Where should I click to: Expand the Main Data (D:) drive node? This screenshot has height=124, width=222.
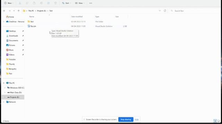pos(5,93)
